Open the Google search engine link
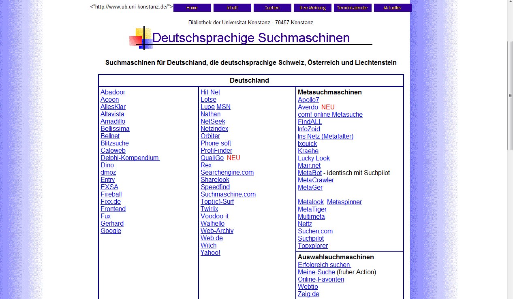This screenshot has width=513, height=299. 111,231
